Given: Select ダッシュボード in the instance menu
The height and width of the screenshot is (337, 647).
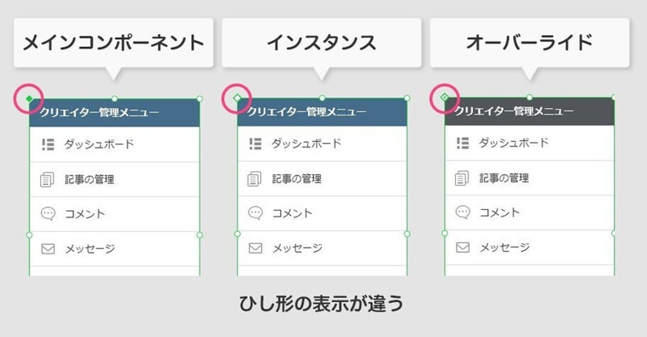Looking at the screenshot, I should click(306, 144).
